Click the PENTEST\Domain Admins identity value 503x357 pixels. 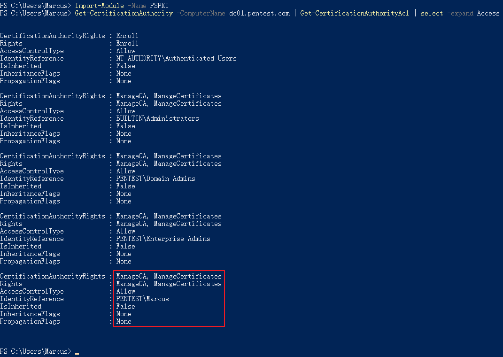pos(155,178)
